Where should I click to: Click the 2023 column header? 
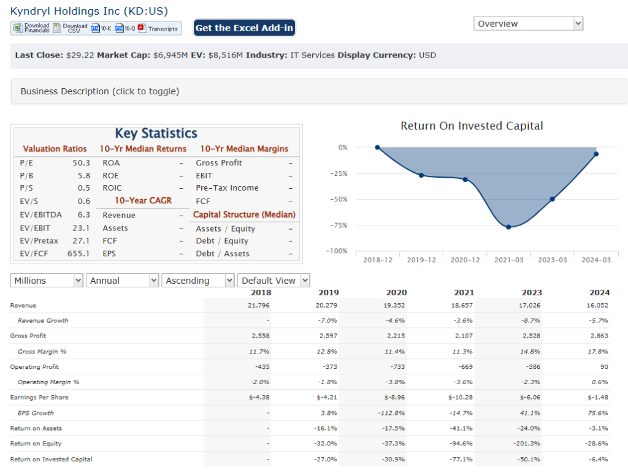pos(532,292)
